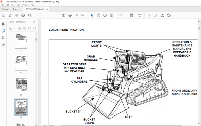
Task: Click thumbnail panel scroll up arrow
Action: pos(36,34)
